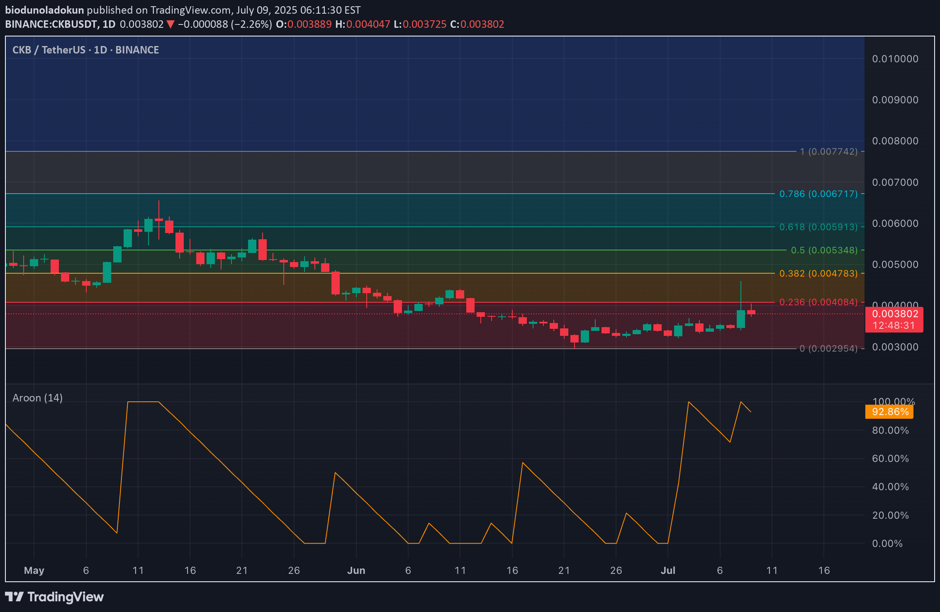Click the 80.00% Aroon axis value
The width and height of the screenshot is (940, 612).
[890, 430]
